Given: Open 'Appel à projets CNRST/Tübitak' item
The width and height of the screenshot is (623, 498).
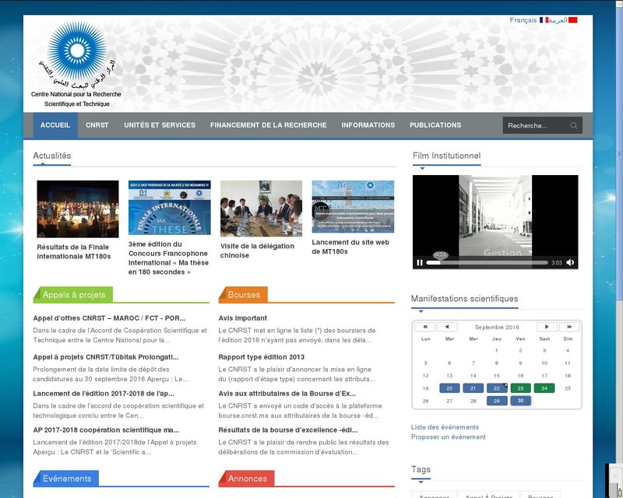Looking at the screenshot, I should (106, 357).
